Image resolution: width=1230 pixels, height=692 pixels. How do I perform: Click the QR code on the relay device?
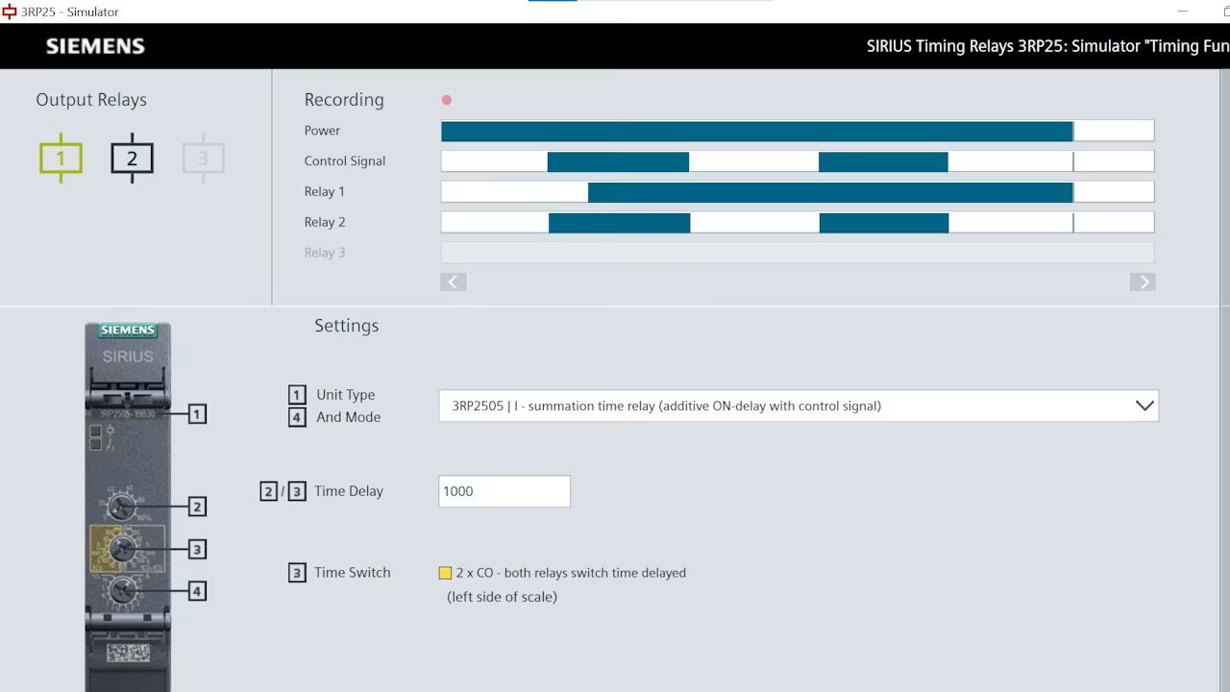coord(128,653)
